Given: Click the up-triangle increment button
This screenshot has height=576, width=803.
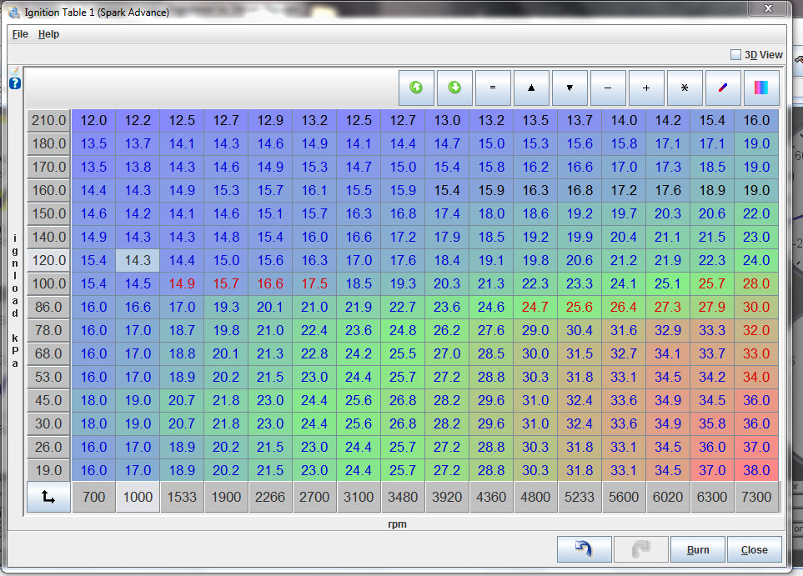Looking at the screenshot, I should (531, 88).
